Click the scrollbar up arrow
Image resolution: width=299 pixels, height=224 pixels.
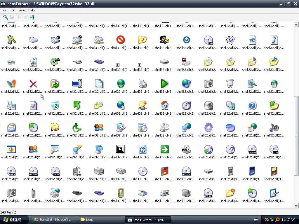(296, 25)
